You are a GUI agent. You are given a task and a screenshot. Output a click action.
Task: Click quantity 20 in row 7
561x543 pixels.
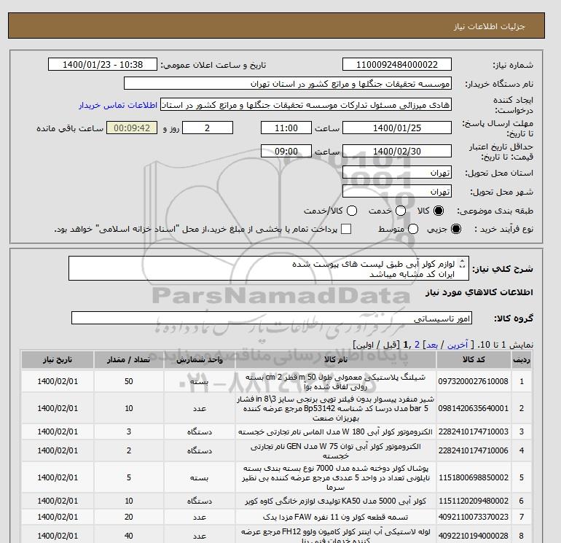coord(129,517)
